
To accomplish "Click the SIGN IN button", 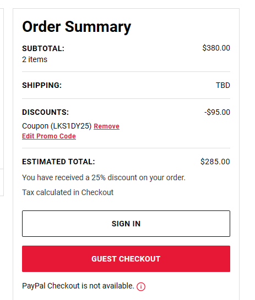I will (126, 224).
